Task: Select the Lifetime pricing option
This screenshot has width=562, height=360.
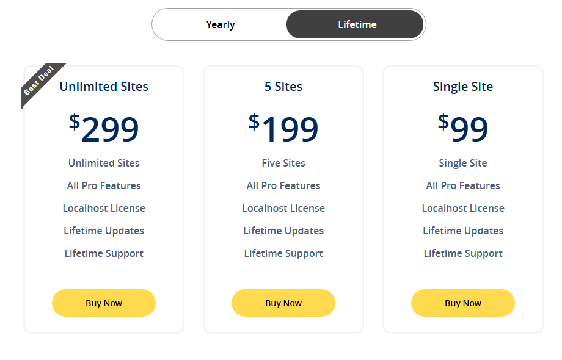Action: [356, 24]
